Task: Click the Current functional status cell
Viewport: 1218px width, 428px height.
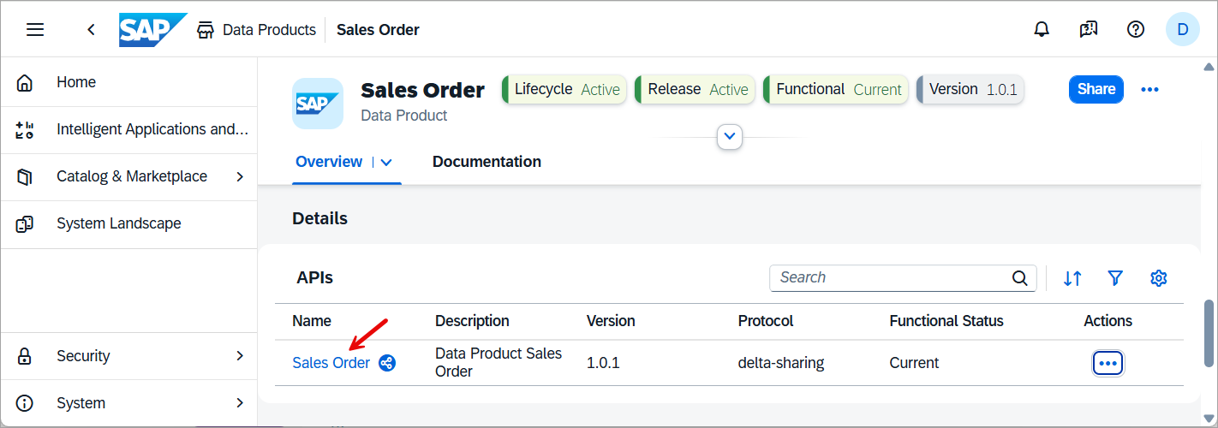Action: [x=914, y=363]
